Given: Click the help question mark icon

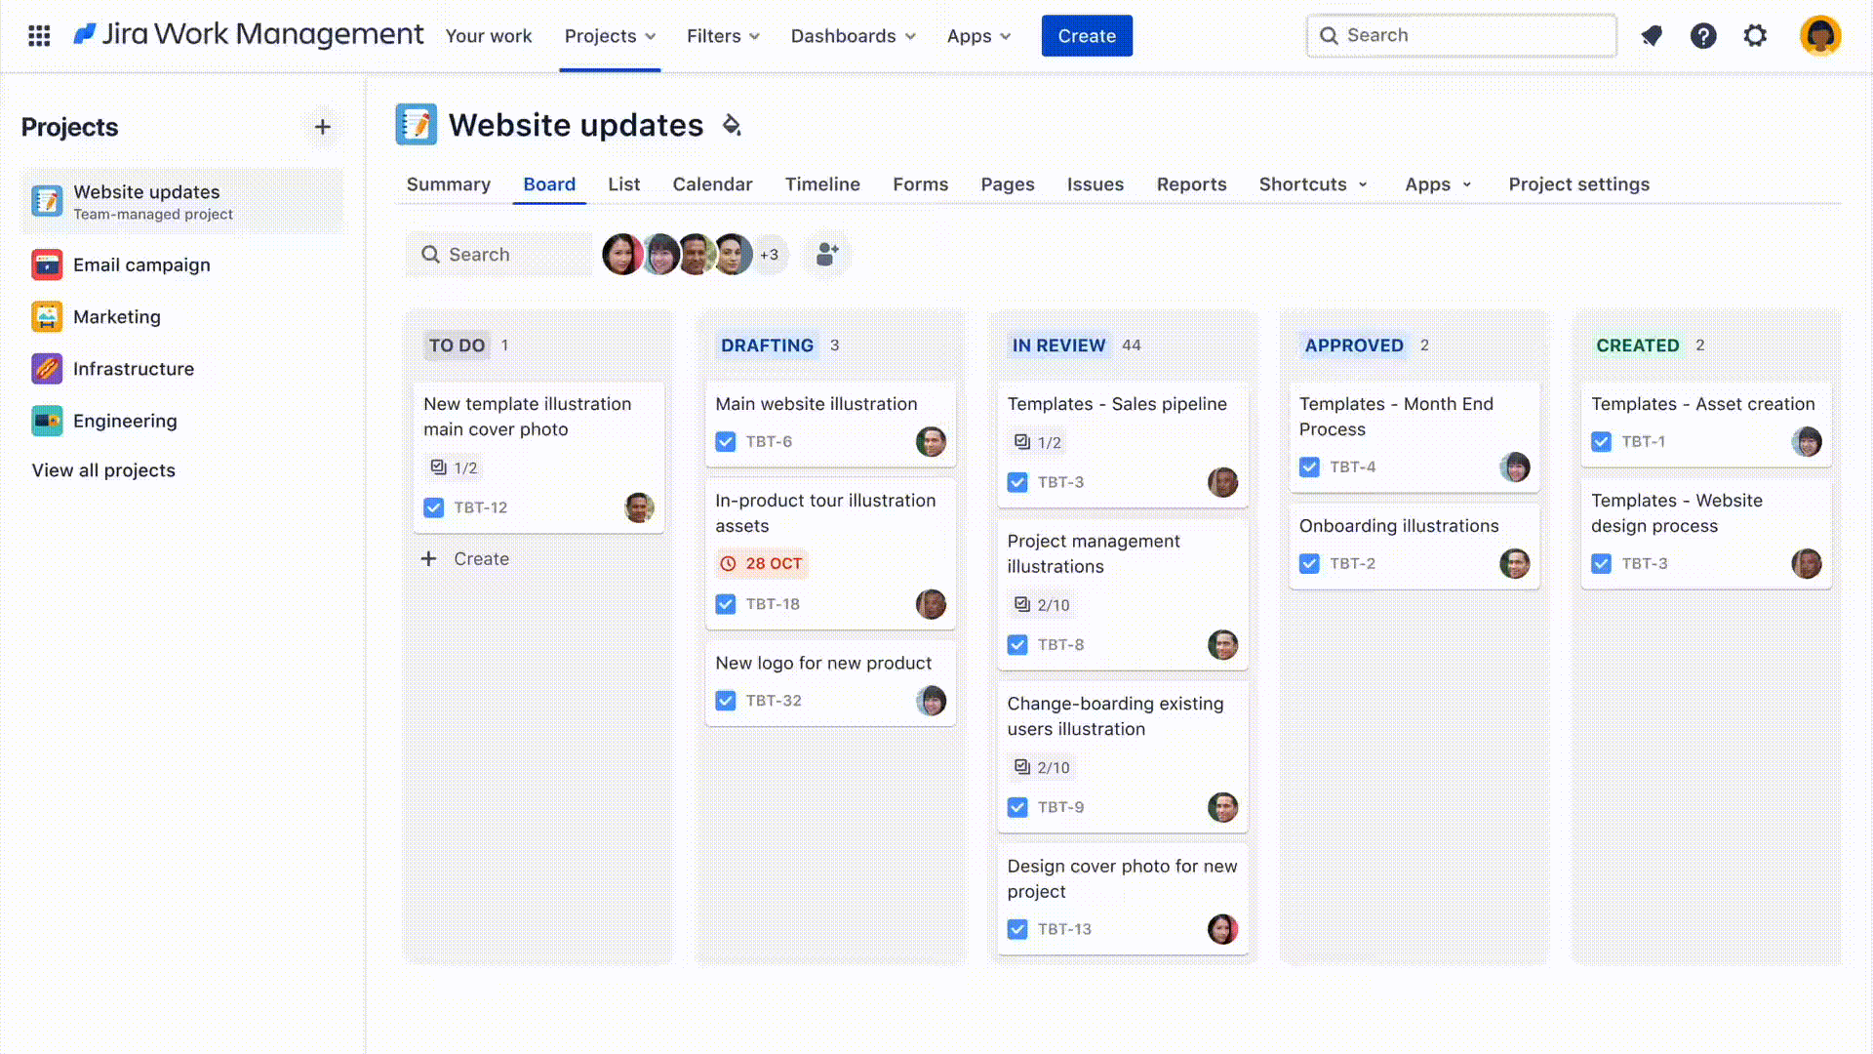Looking at the screenshot, I should (1703, 36).
